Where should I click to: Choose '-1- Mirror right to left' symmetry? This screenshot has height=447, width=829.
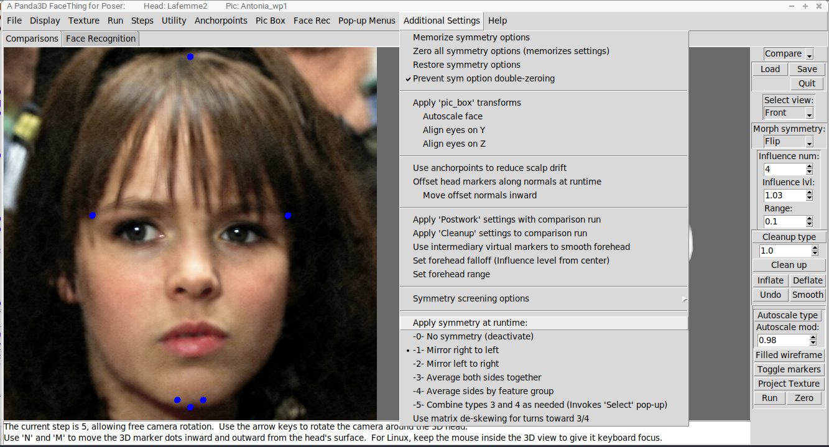coord(544,350)
